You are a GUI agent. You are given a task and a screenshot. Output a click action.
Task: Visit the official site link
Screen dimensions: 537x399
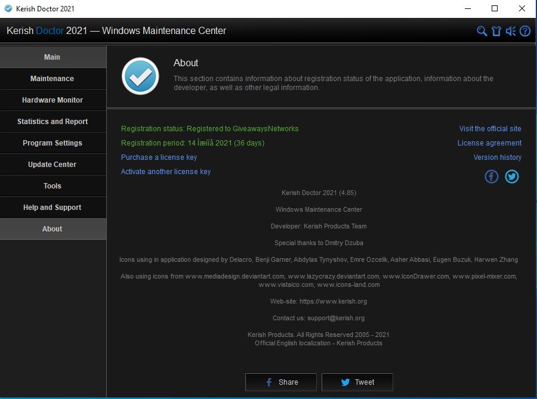(x=490, y=129)
